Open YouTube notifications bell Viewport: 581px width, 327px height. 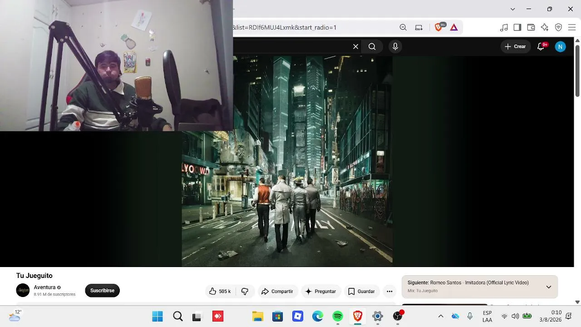[541, 46]
